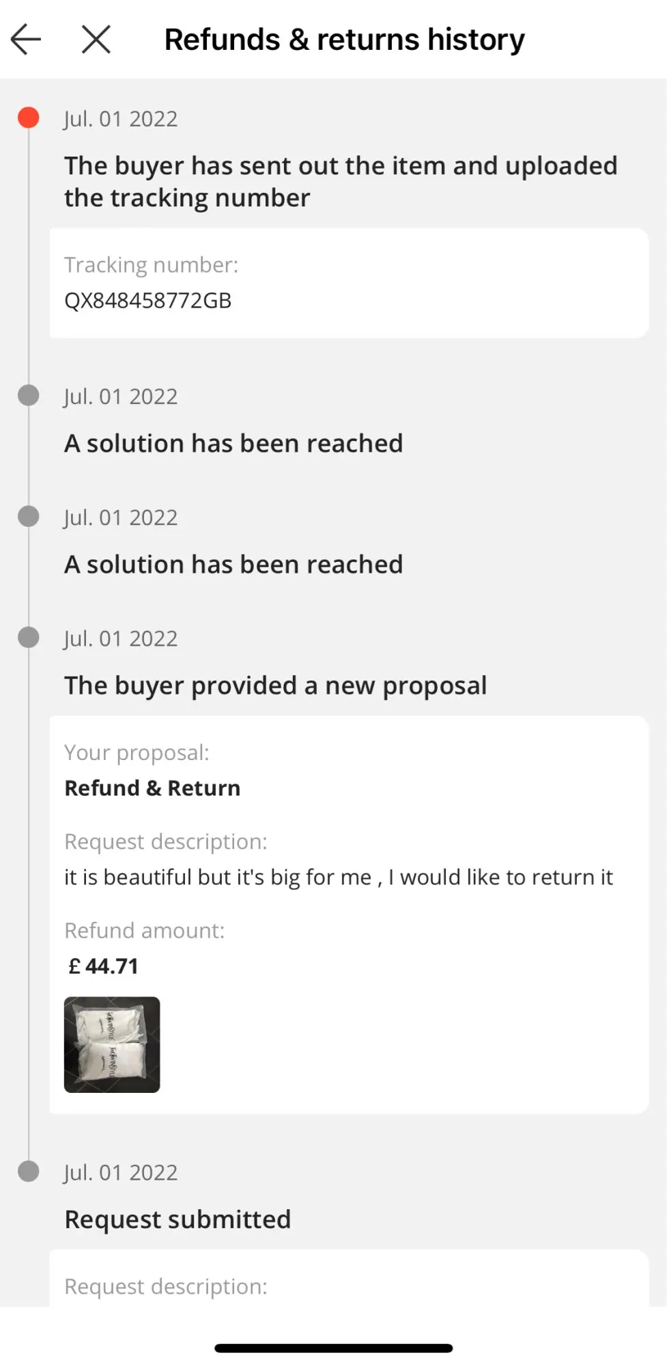Tap the iOS home indicator bar
Image resolution: width=667 pixels, height=1367 pixels.
tap(333, 1348)
